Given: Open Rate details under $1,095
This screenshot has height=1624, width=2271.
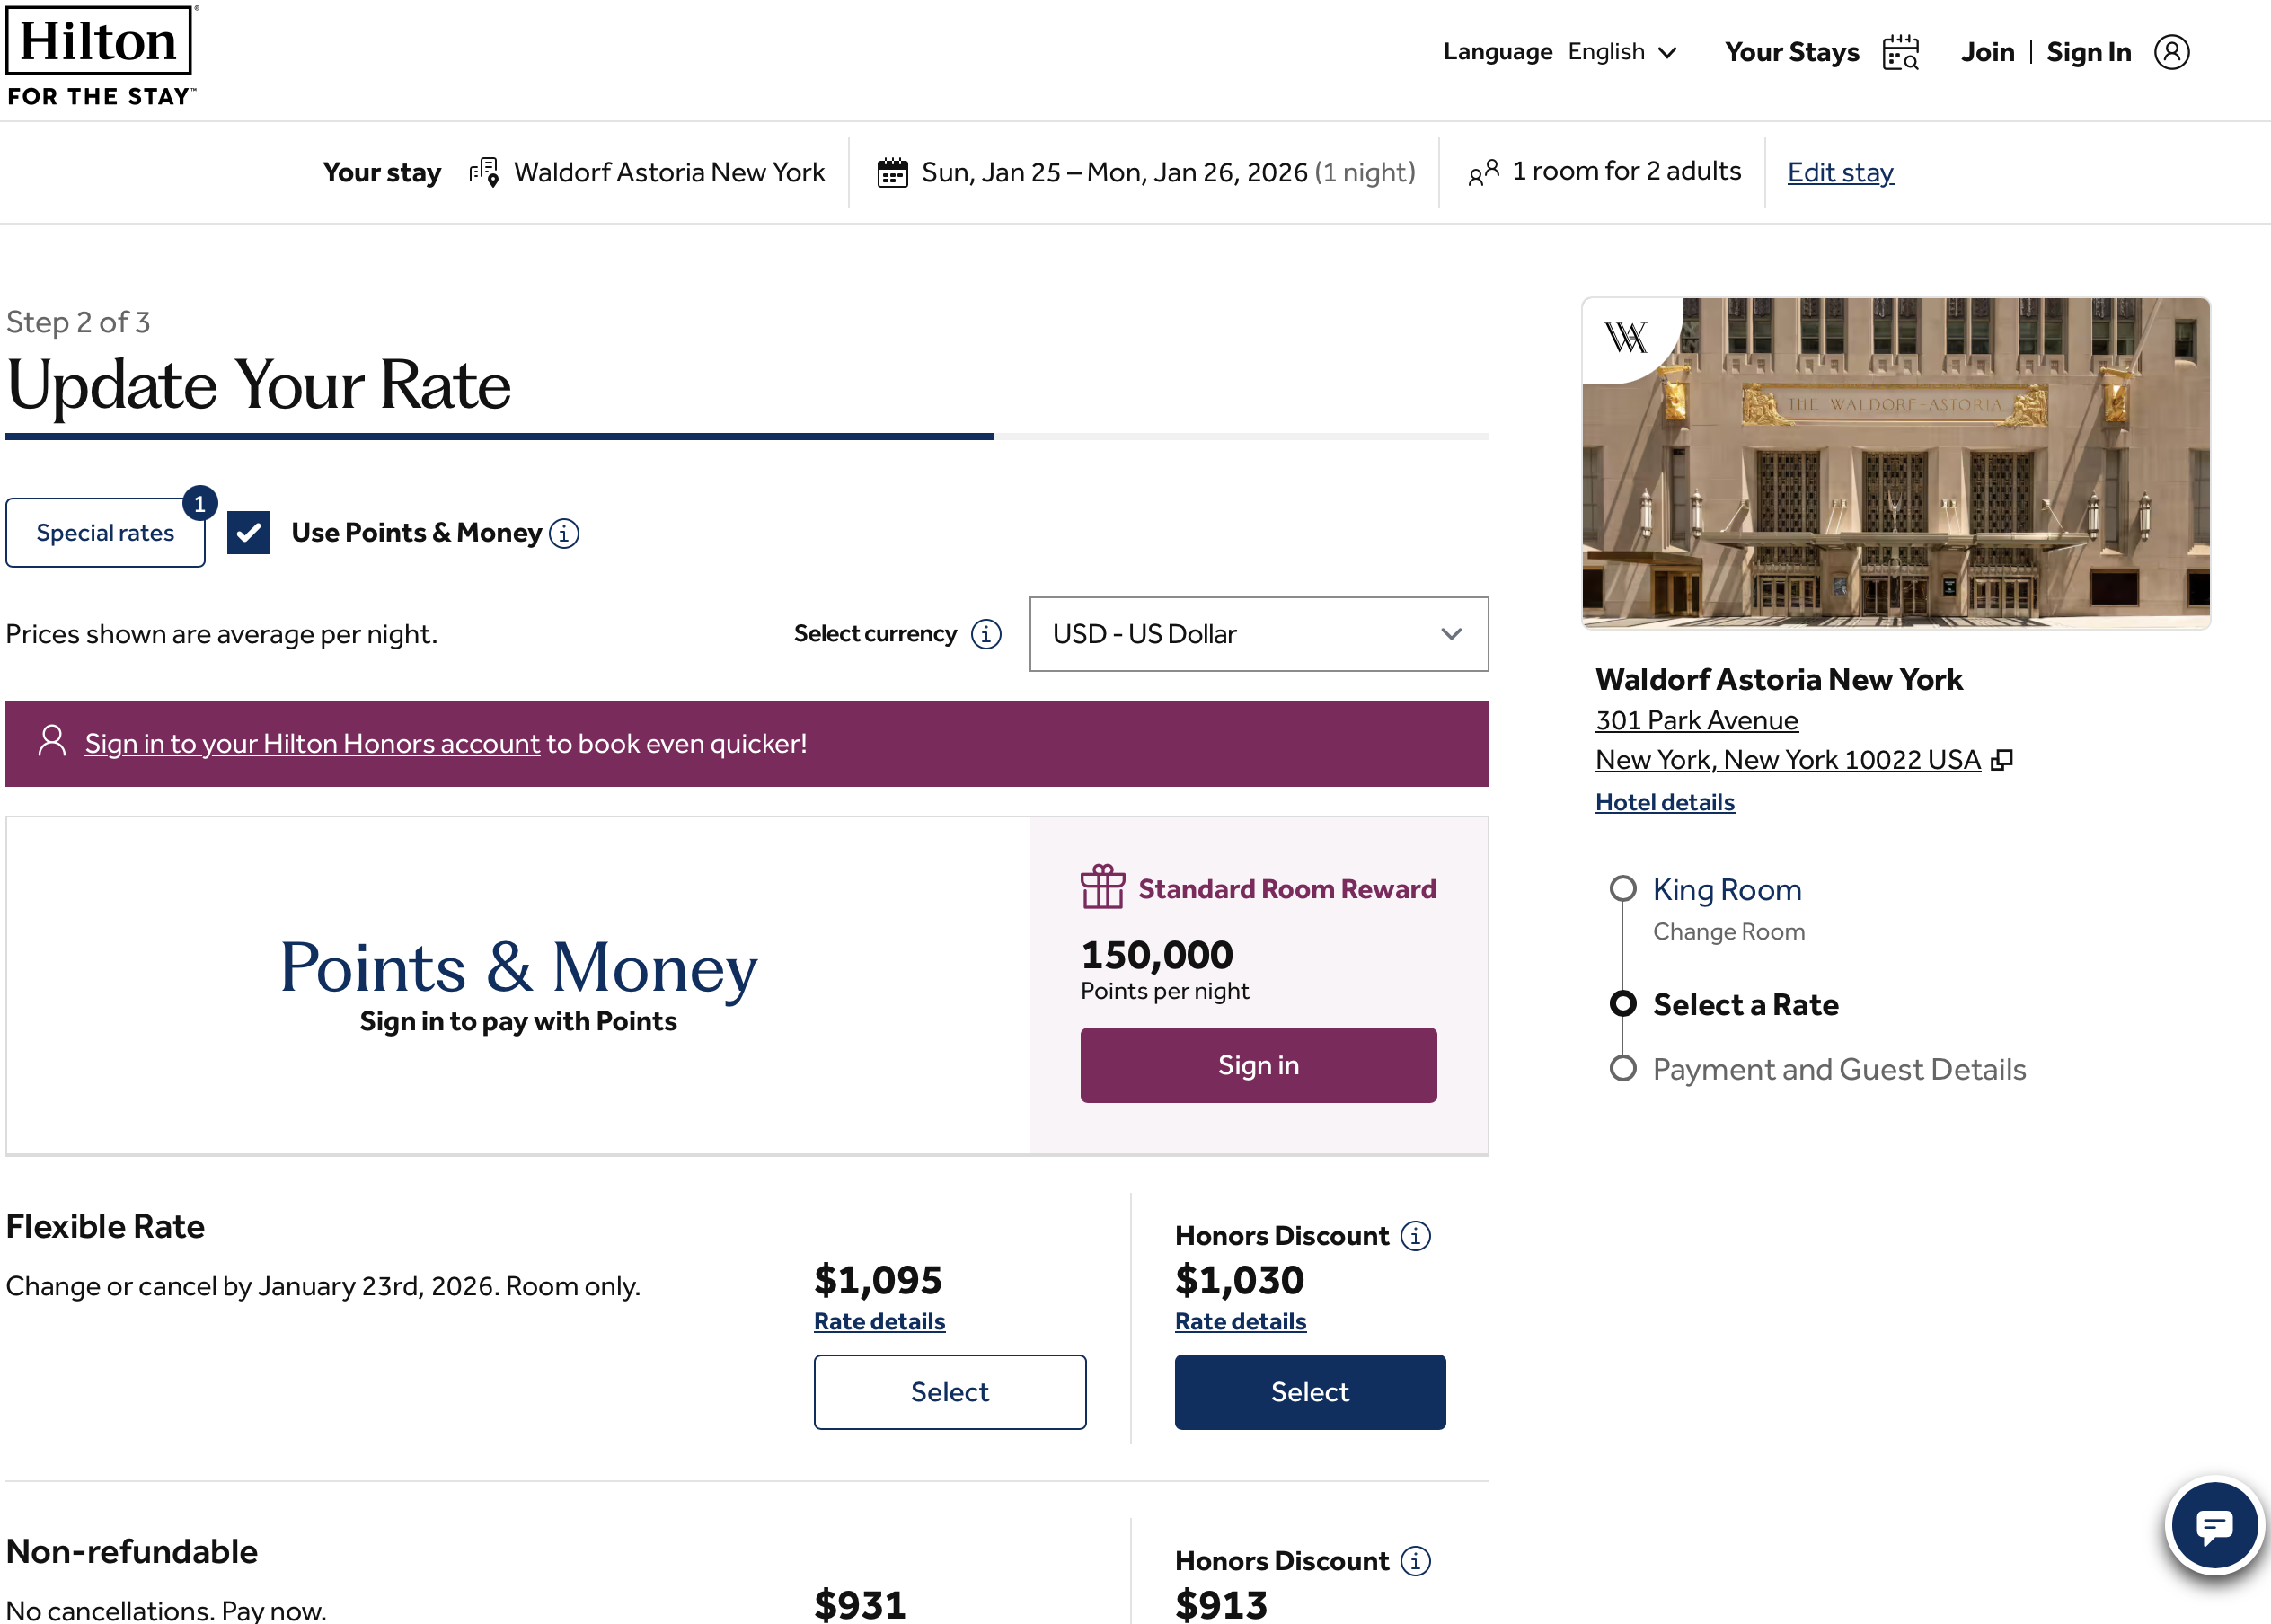Looking at the screenshot, I should click(x=879, y=1321).
